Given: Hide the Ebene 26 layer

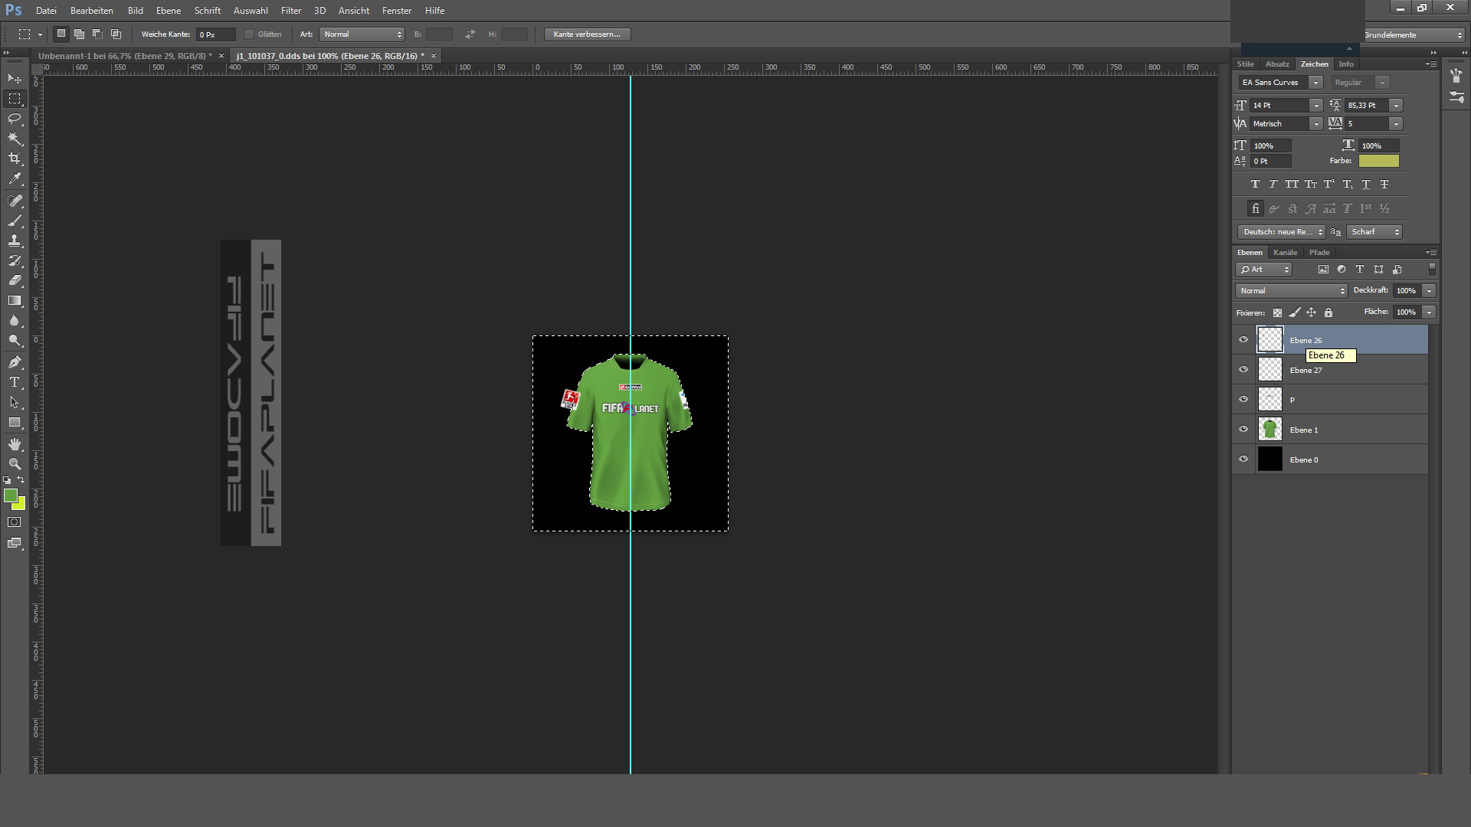Looking at the screenshot, I should 1243,340.
